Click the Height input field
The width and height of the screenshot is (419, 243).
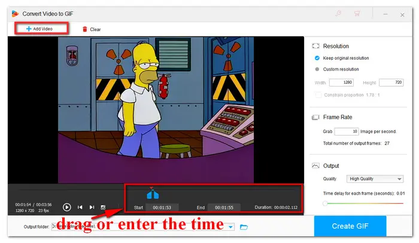point(391,82)
